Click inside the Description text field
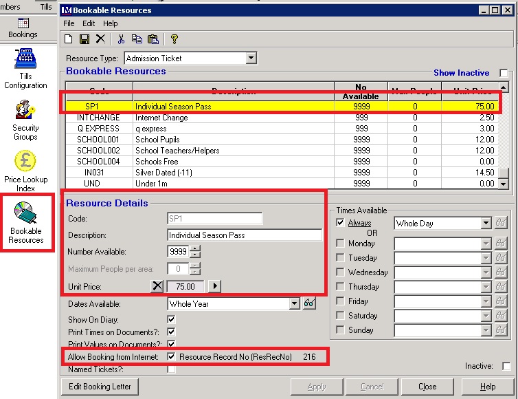Viewport: 518px width, 399px height. point(245,235)
